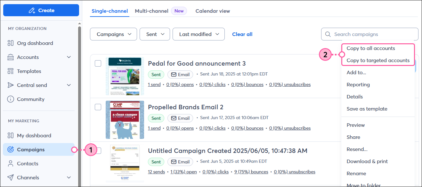Click the Create button

point(41,10)
